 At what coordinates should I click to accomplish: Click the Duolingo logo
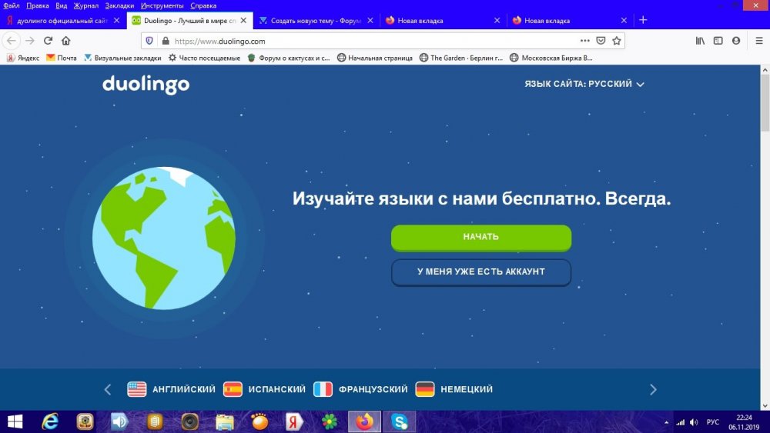click(146, 85)
